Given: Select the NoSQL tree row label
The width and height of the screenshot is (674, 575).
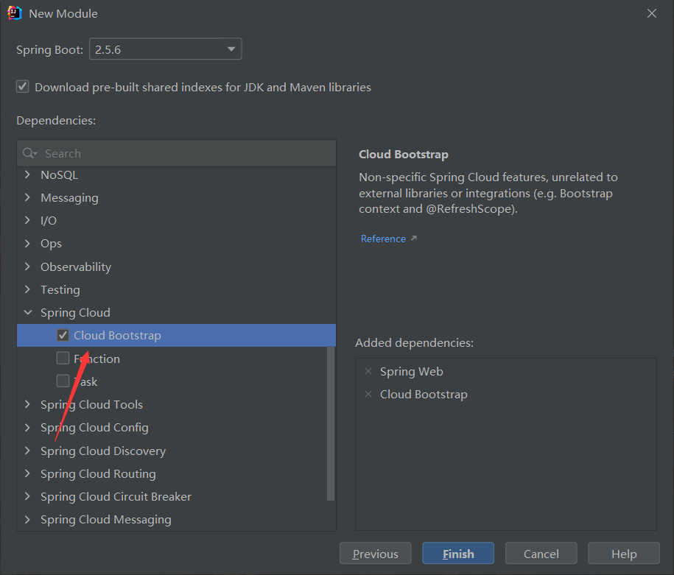Looking at the screenshot, I should pyautogui.click(x=60, y=175).
